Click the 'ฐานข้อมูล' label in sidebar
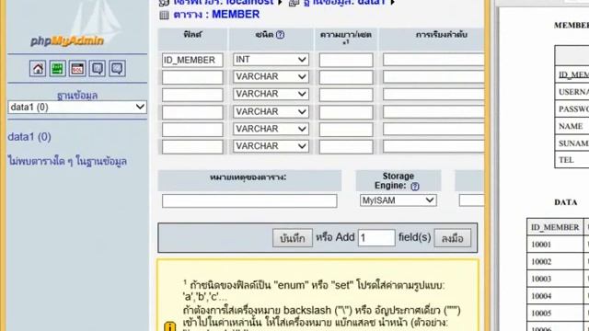This screenshot has width=589, height=331. point(77,96)
